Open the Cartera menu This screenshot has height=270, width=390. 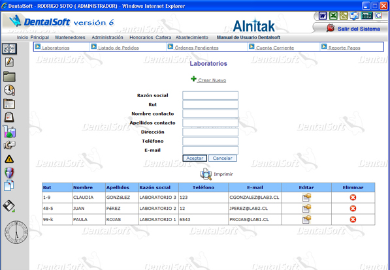[x=163, y=38]
